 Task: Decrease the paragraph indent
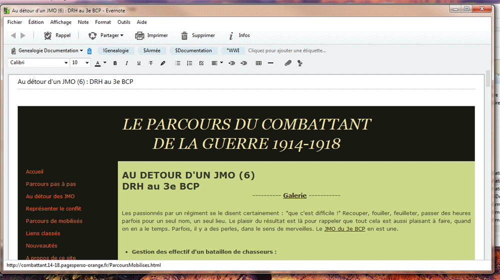pyautogui.click(x=232, y=63)
